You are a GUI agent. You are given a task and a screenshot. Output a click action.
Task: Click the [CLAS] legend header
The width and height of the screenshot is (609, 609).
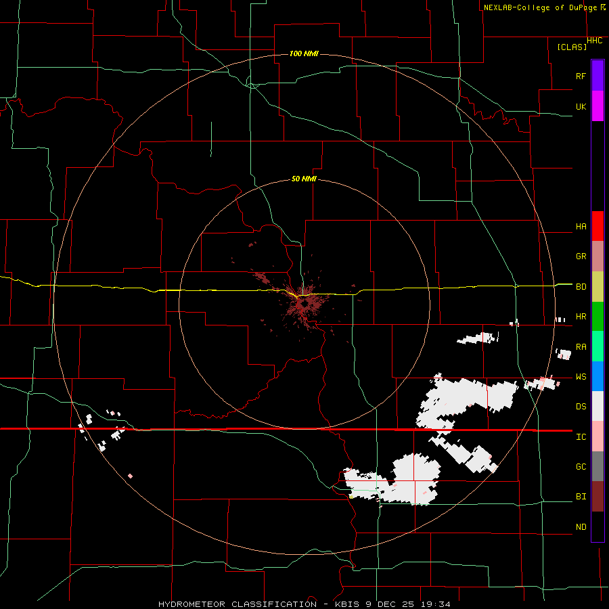[572, 47]
